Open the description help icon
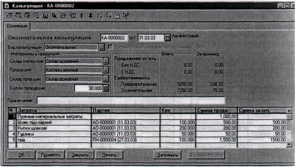This screenshot has height=167, width=295. (117, 16)
